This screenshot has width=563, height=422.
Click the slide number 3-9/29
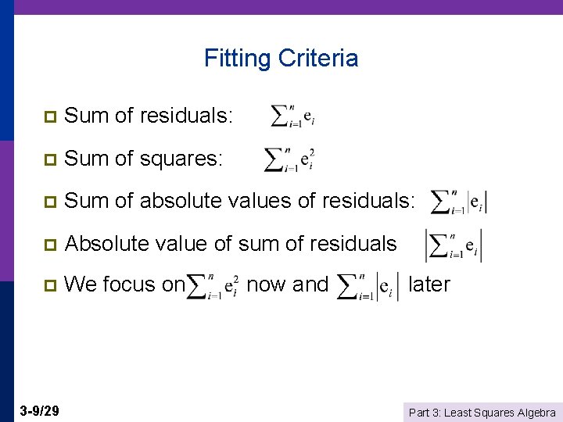[x=44, y=411]
